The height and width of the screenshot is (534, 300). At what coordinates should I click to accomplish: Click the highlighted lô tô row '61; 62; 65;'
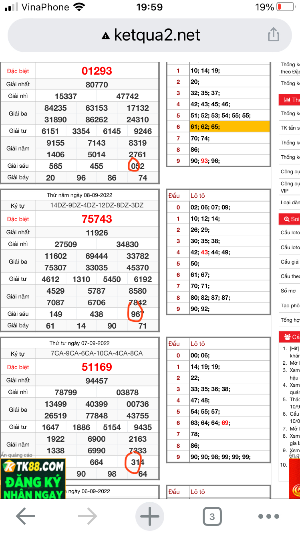230,127
